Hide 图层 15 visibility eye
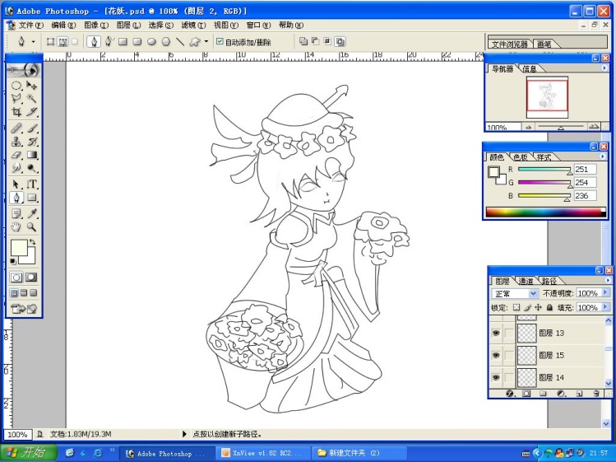This screenshot has width=616, height=462. pyautogui.click(x=496, y=355)
